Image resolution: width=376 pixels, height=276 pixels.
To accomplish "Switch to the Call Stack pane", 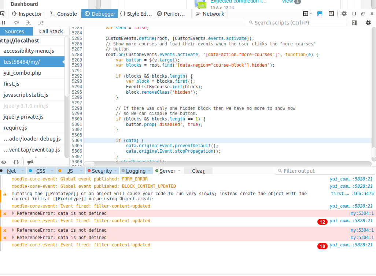I will pos(51,31).
